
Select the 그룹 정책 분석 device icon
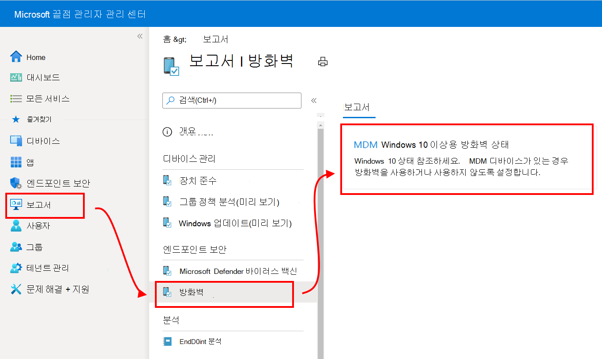coord(167,202)
